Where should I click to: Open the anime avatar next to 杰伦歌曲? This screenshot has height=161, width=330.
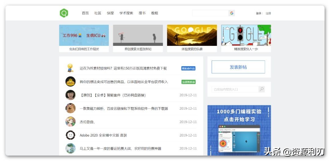point(70,122)
